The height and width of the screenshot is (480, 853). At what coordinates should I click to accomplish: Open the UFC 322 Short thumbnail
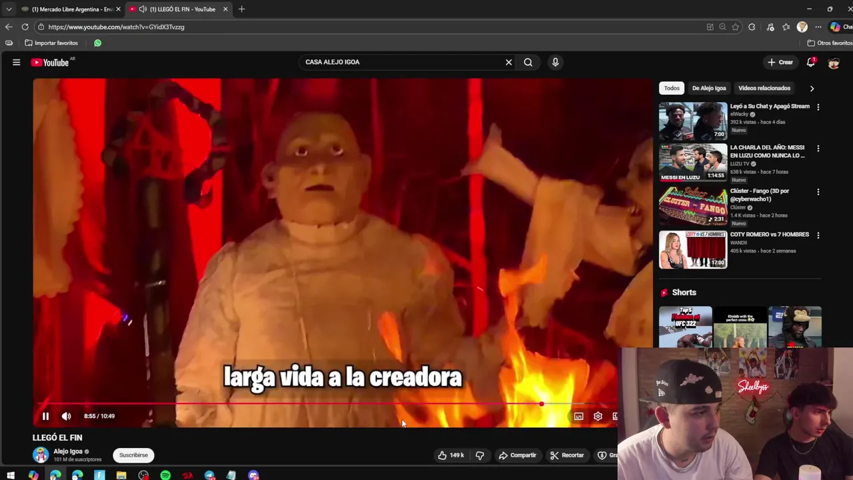pyautogui.click(x=685, y=327)
